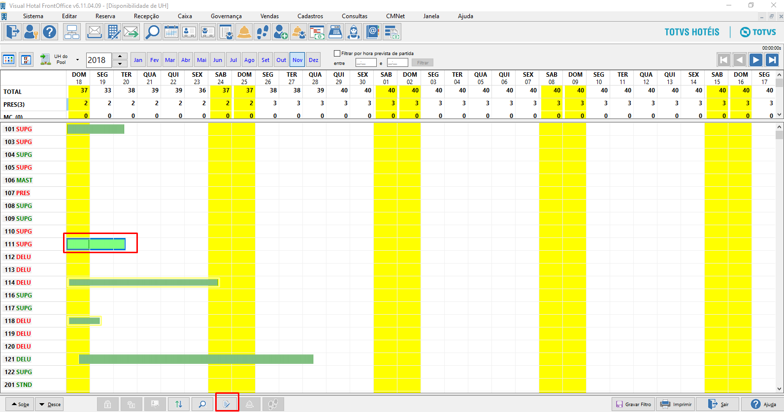Jump to last period arrow button
The height and width of the screenshot is (412, 784).
point(772,60)
